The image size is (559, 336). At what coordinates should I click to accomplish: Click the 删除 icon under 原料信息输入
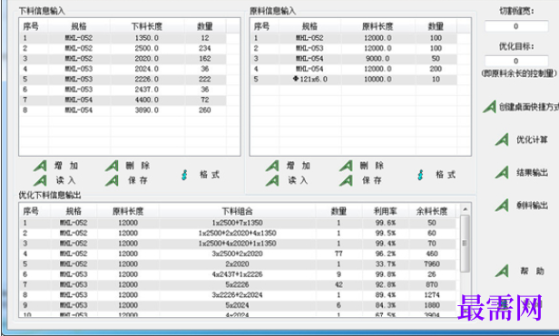point(346,166)
